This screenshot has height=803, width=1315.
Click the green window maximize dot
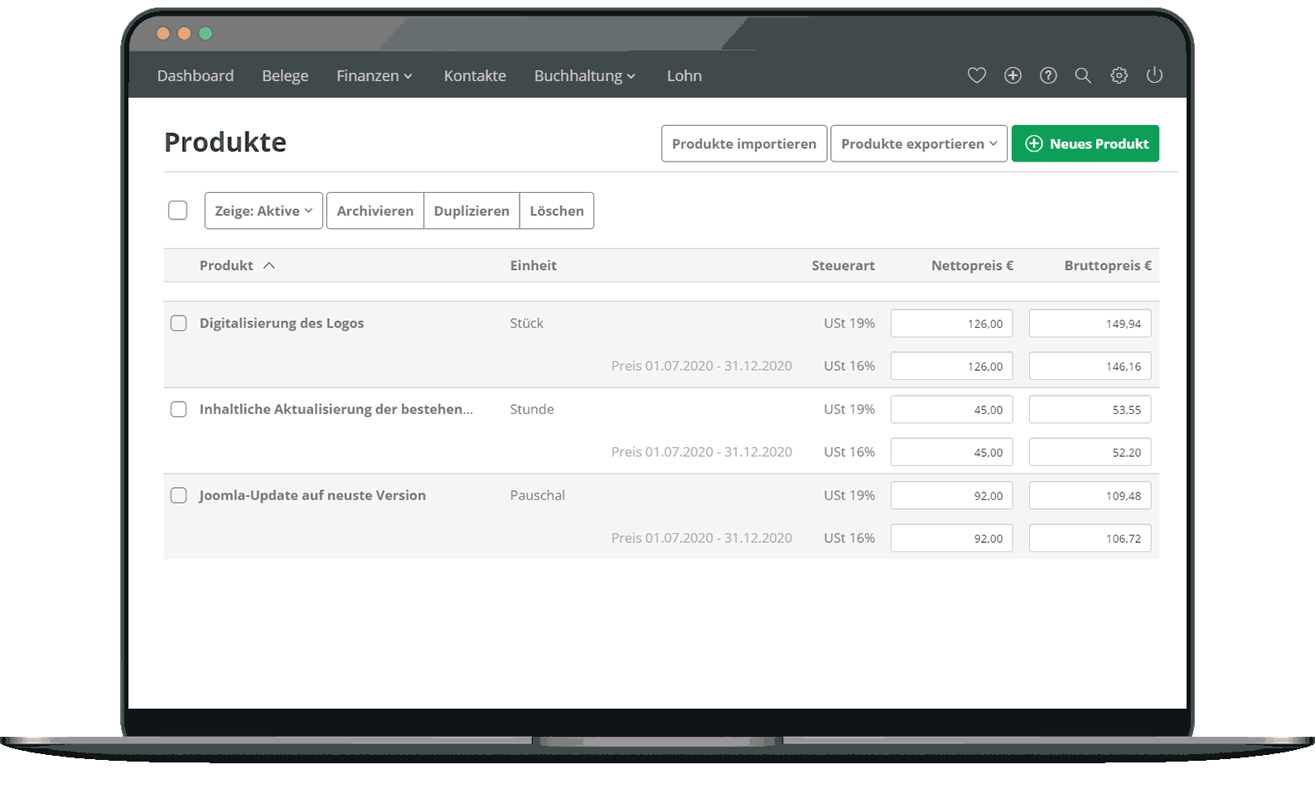click(205, 34)
